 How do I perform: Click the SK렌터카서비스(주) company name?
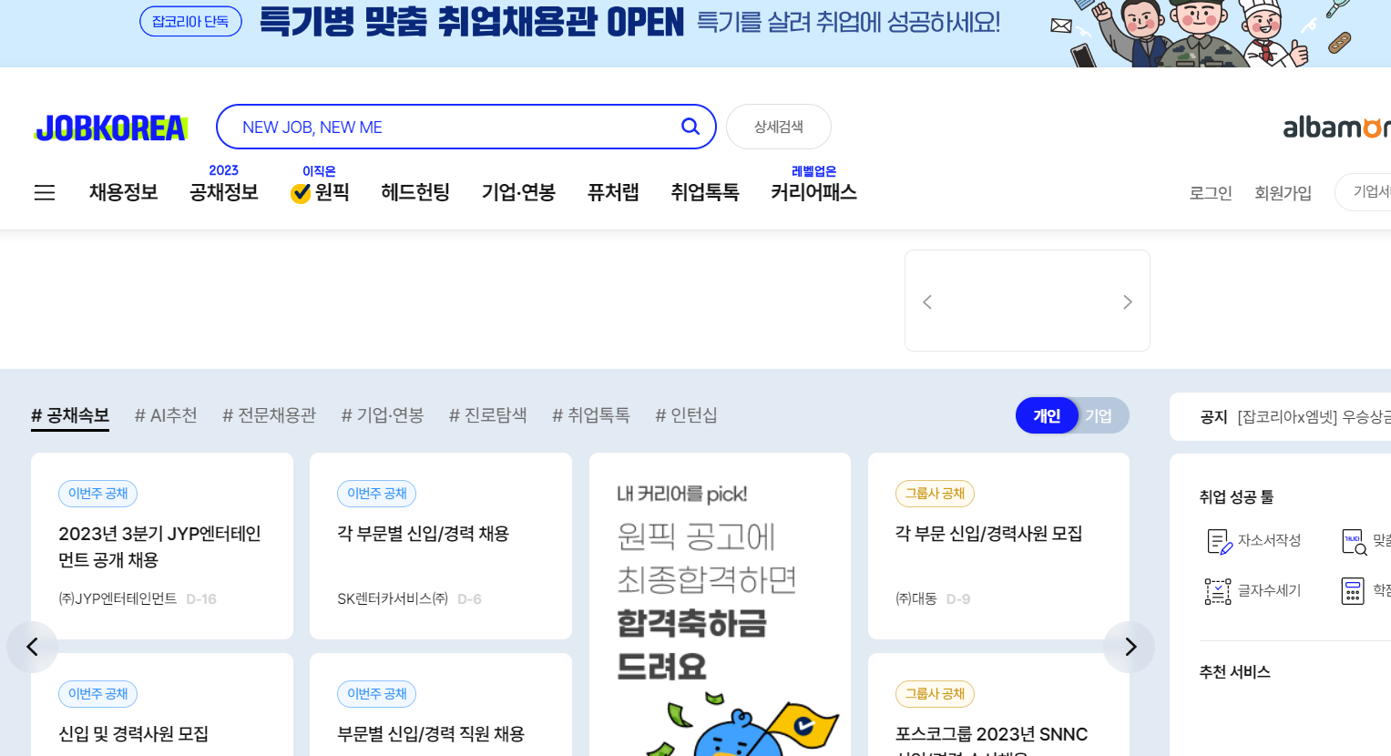(x=393, y=598)
